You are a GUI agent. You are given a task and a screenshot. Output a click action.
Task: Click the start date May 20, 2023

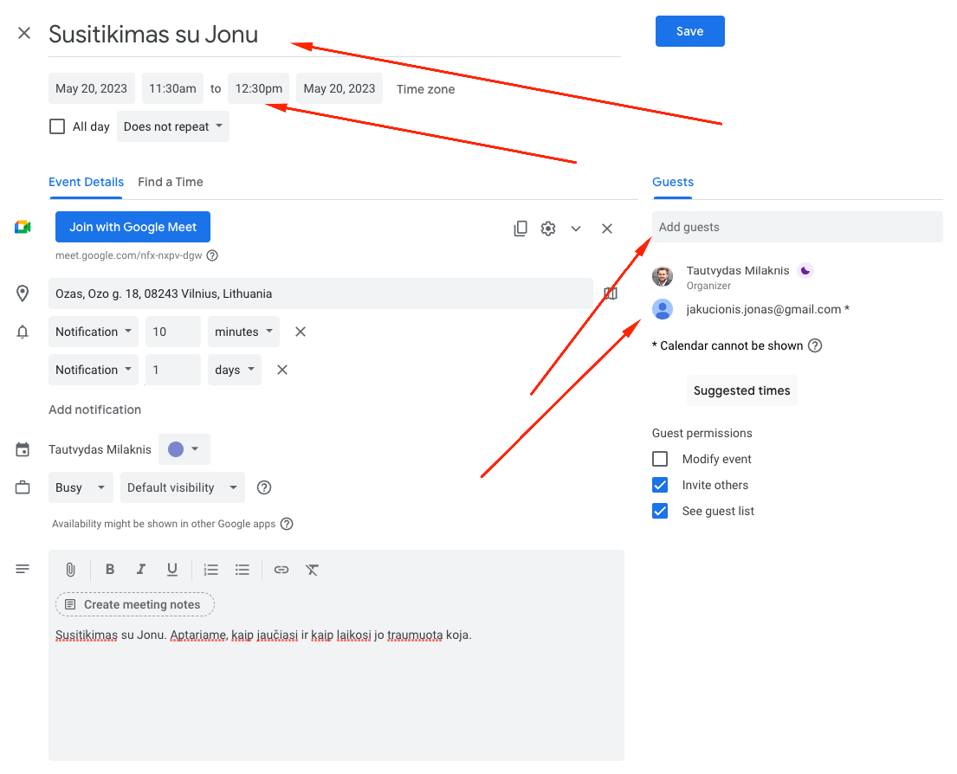pos(92,88)
